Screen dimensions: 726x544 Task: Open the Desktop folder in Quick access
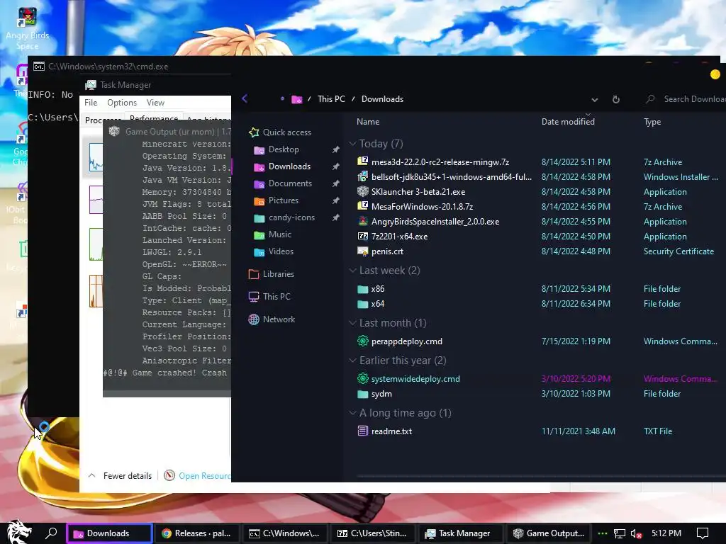click(277, 149)
